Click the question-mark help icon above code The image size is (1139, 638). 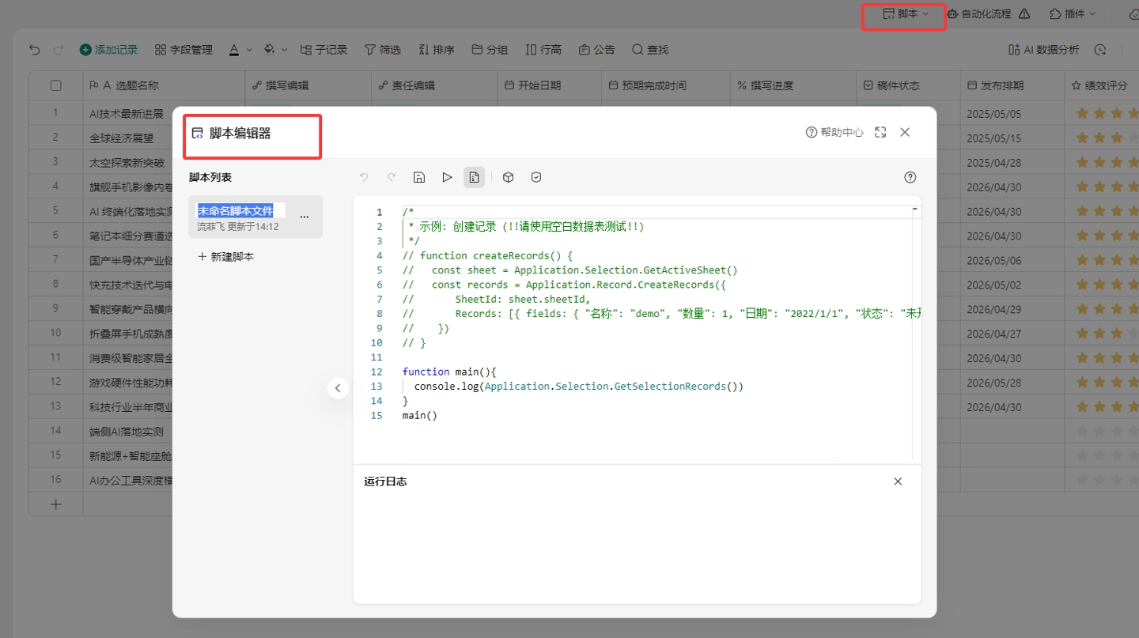[x=910, y=177]
